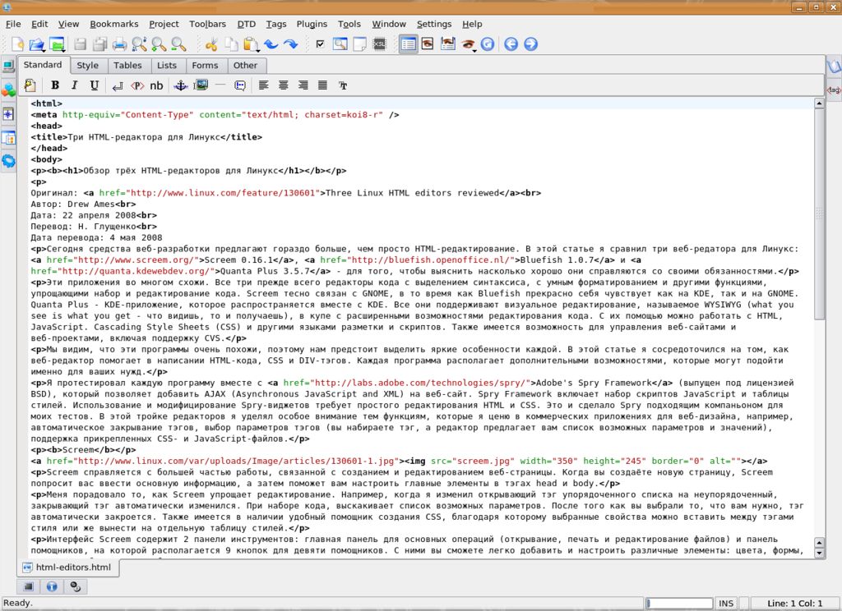Screen dimensions: 842x611
Task: Click the magnifier with green plus icon
Action: [x=159, y=44]
